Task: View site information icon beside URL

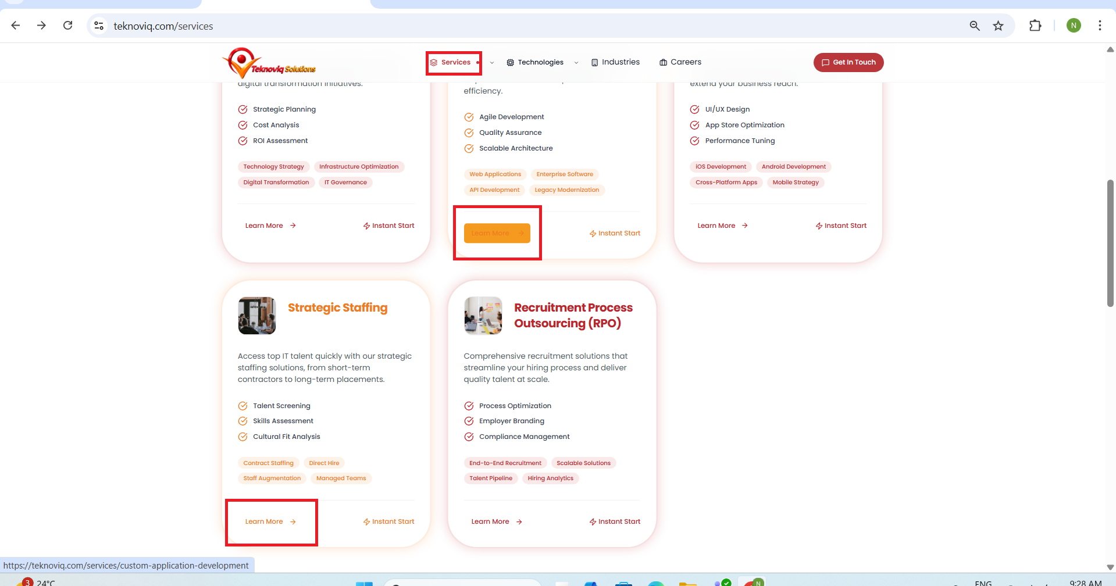Action: [x=99, y=26]
